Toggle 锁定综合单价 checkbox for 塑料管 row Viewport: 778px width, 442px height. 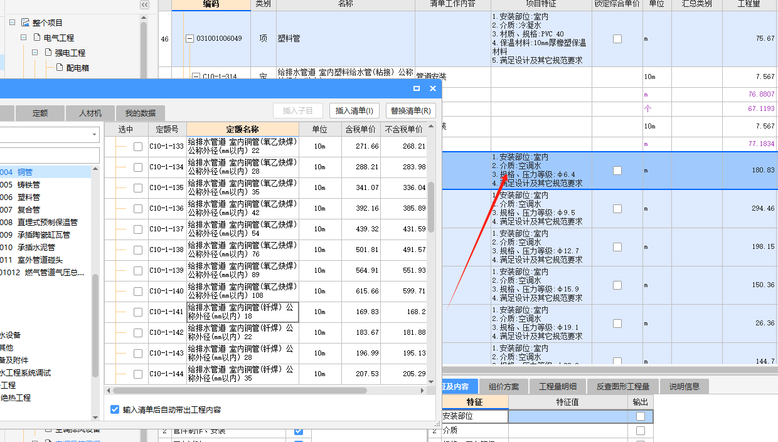tap(617, 39)
